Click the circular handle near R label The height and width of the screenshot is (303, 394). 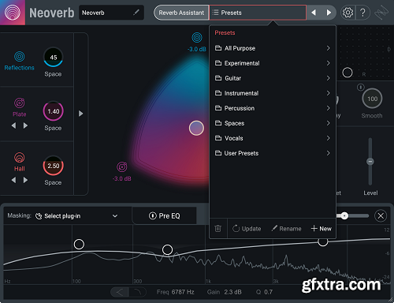tap(348, 73)
